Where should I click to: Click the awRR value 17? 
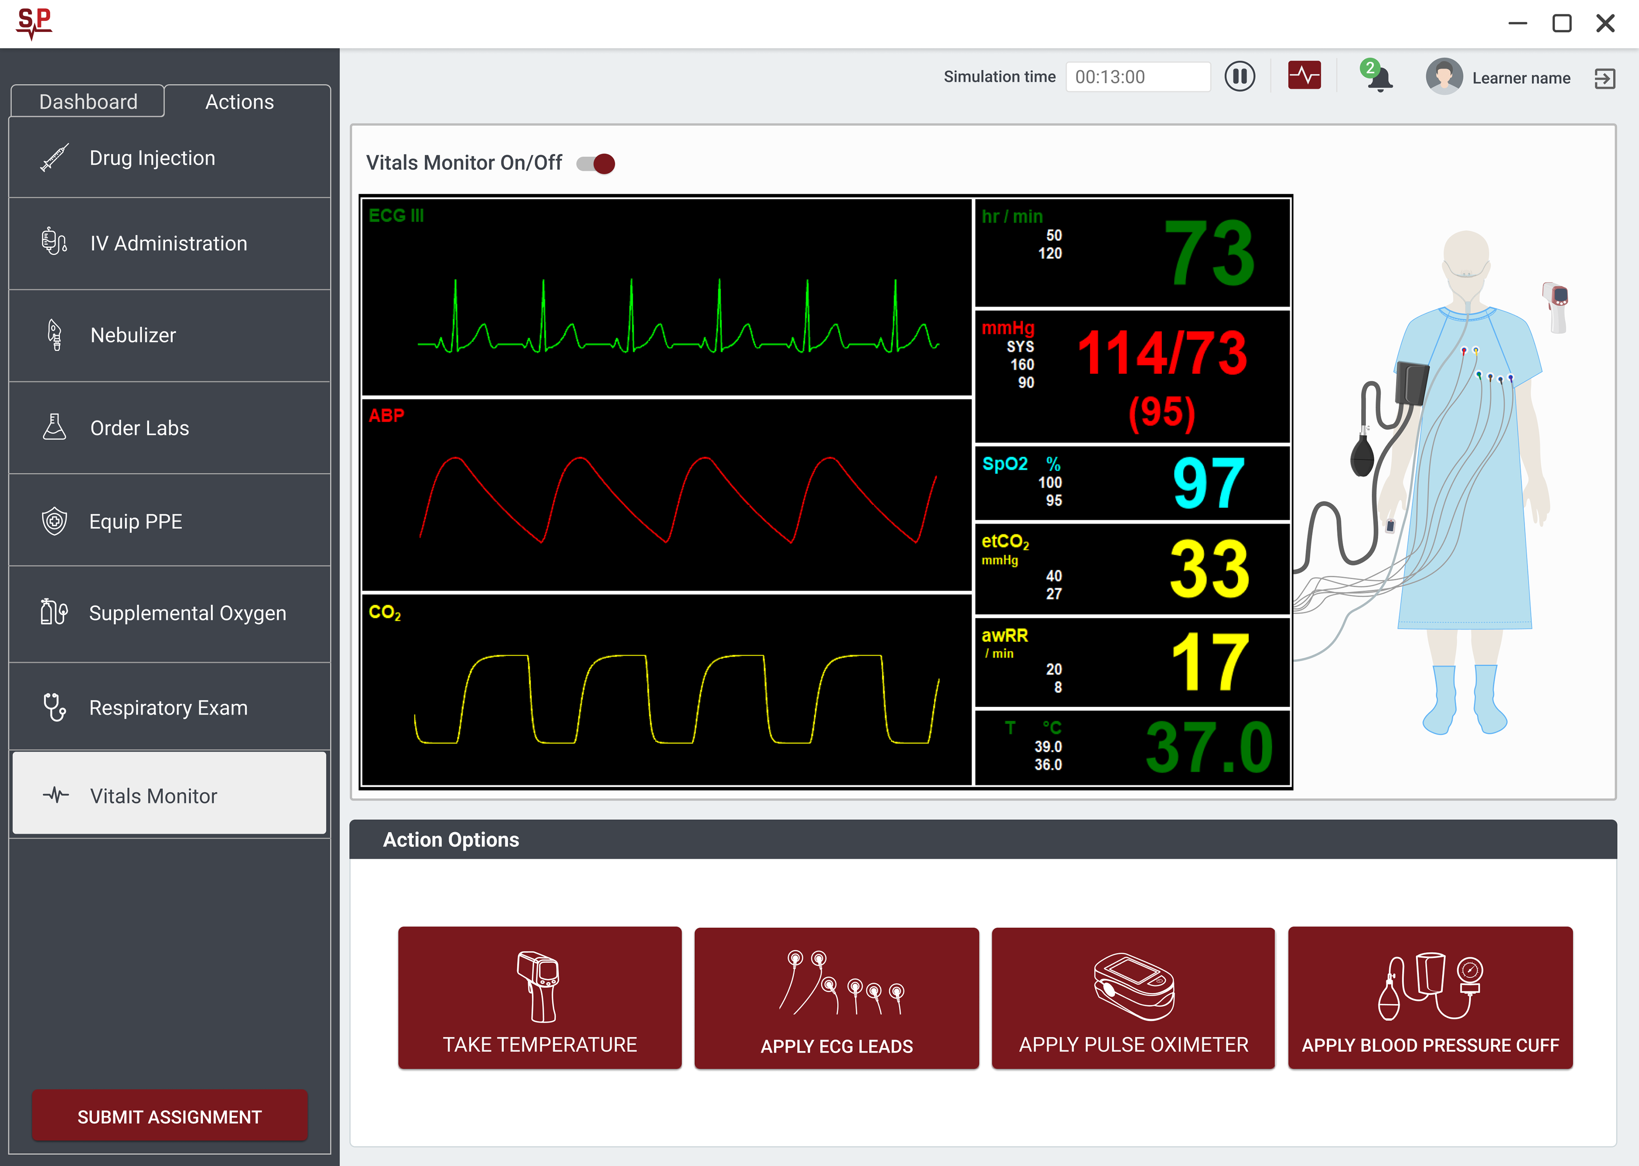[1210, 662]
